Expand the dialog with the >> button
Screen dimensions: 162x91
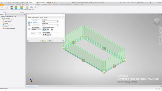pos(63,41)
